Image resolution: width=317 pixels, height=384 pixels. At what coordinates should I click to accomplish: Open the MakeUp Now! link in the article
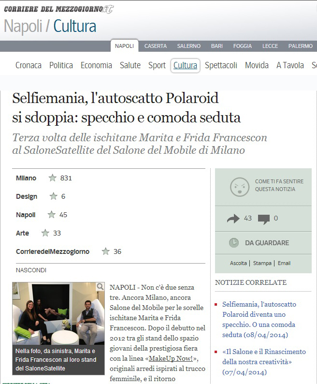click(171, 358)
